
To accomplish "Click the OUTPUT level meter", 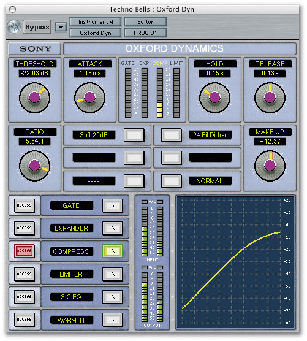I will coord(152,297).
